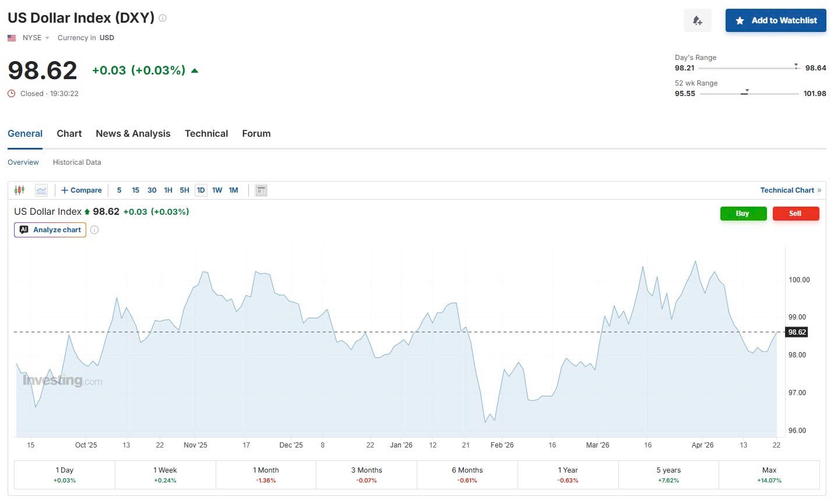834x504 pixels.
Task: Click info icon next to DXY title
Action: 163,18
